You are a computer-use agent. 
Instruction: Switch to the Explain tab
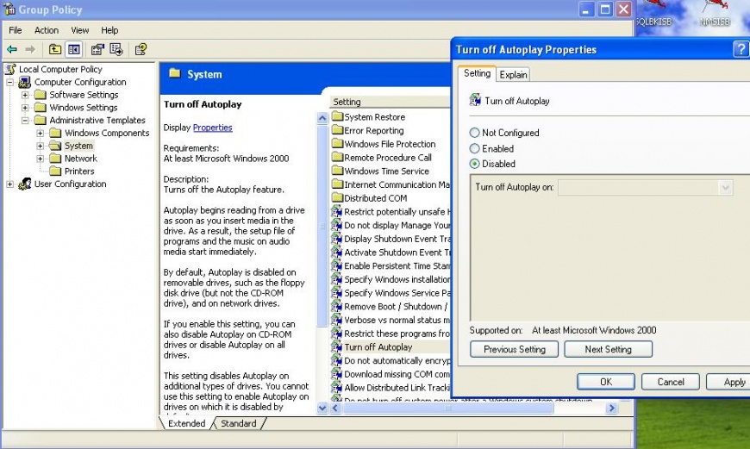coord(513,75)
